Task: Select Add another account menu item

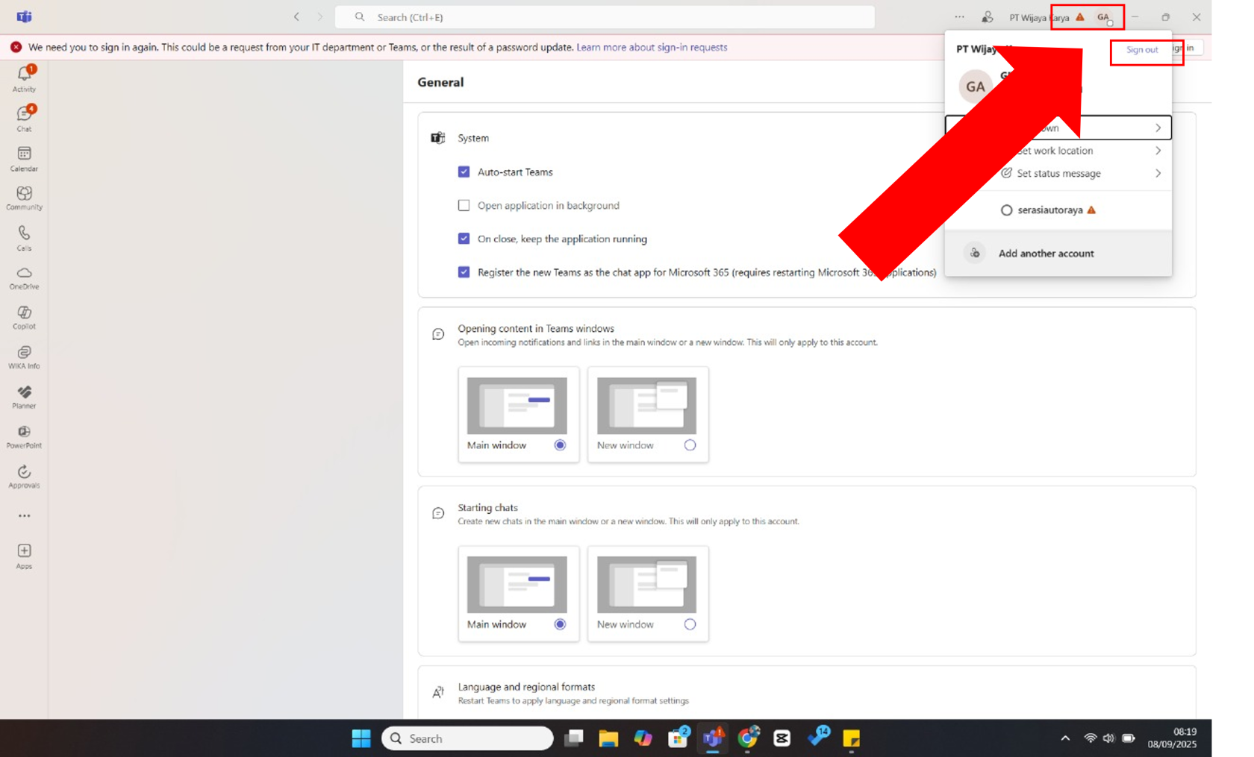Action: pyautogui.click(x=1046, y=254)
